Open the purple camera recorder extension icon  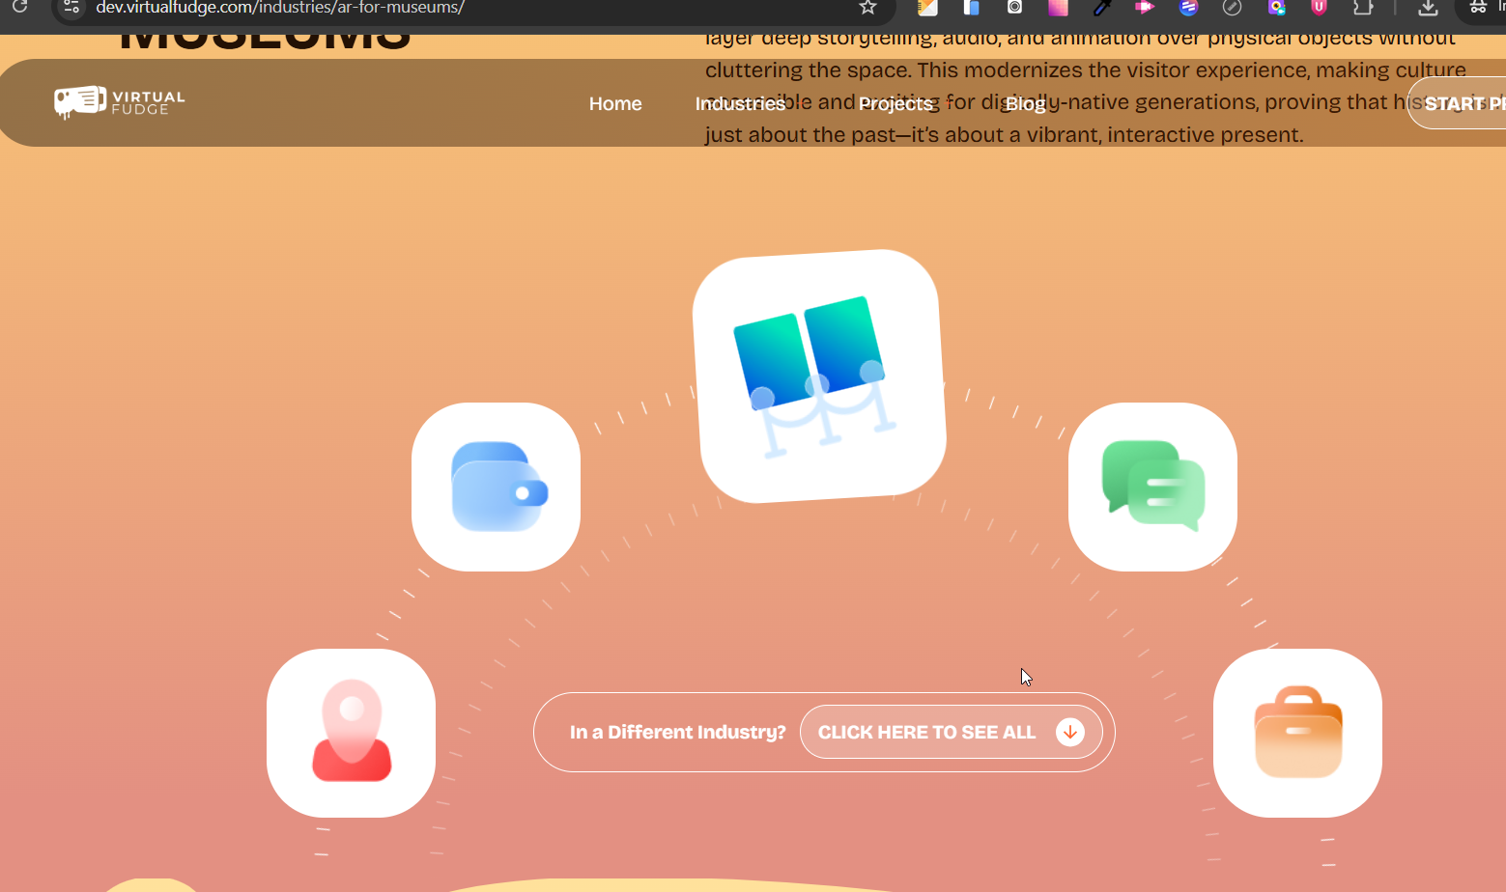pos(1276,7)
